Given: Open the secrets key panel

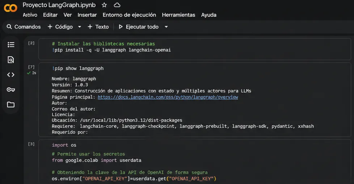Looking at the screenshot, I should point(11,89).
